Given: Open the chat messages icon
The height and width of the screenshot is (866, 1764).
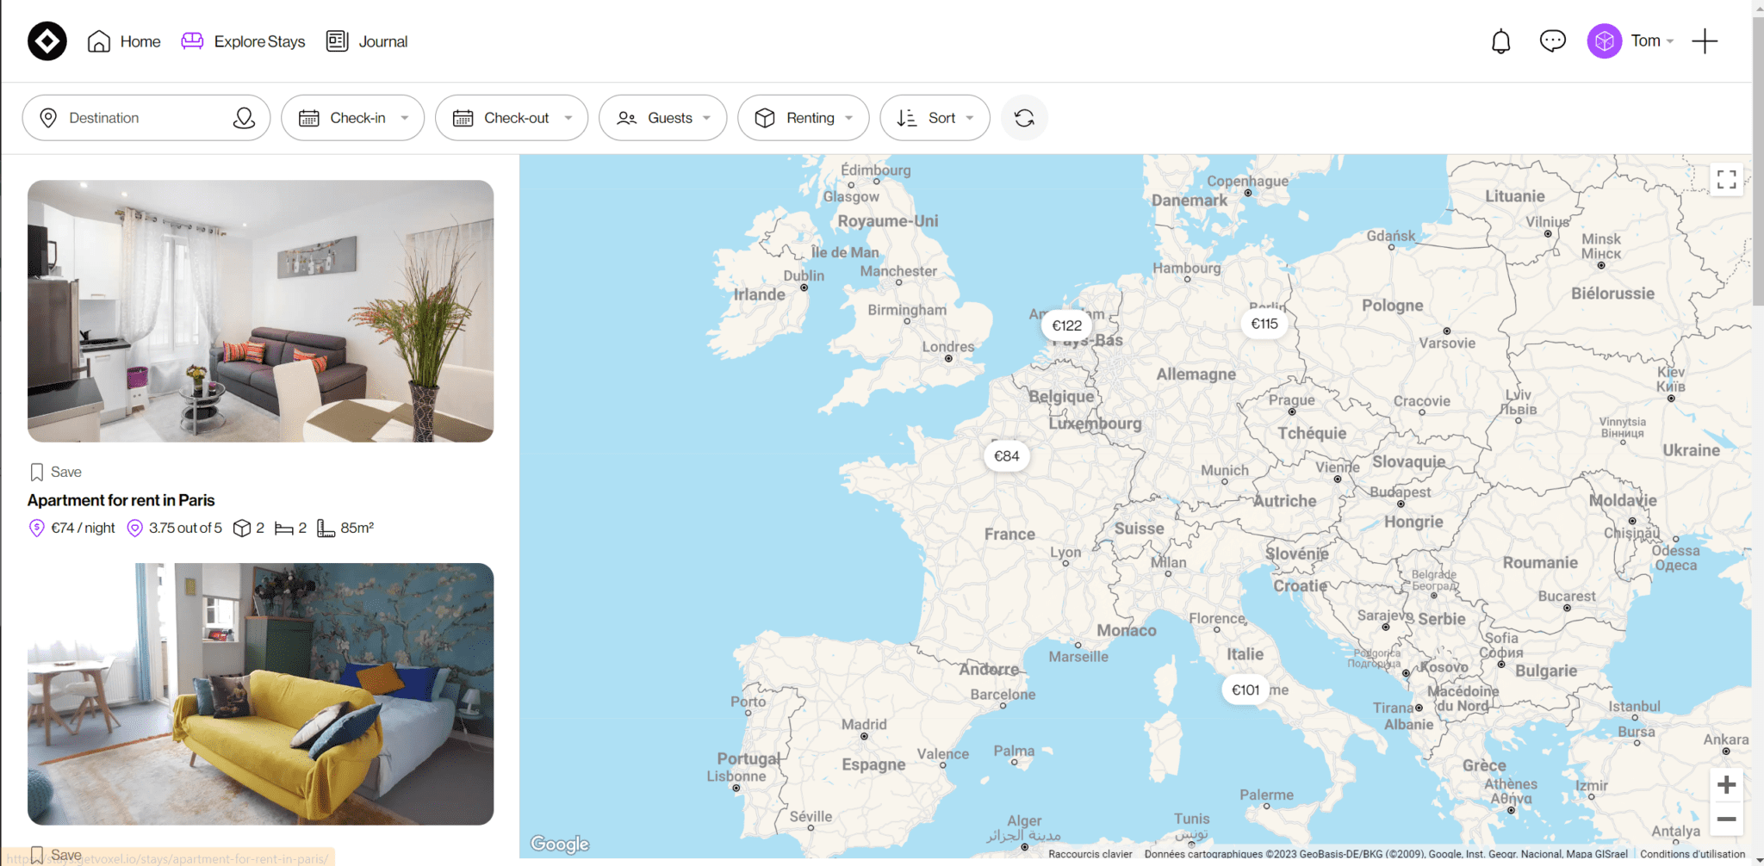Looking at the screenshot, I should [1552, 40].
